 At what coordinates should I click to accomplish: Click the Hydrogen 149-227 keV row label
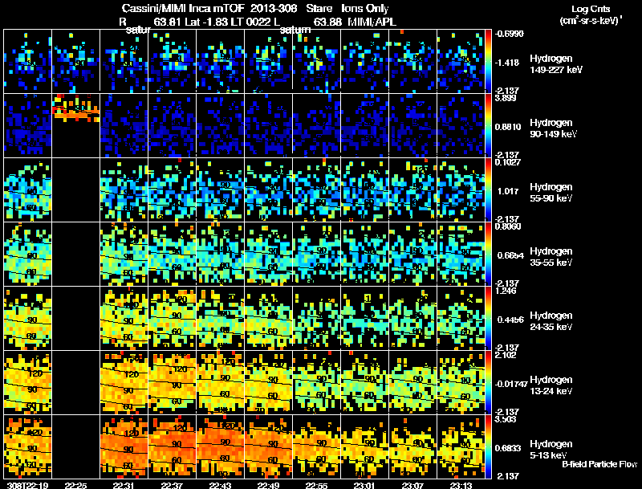click(556, 64)
